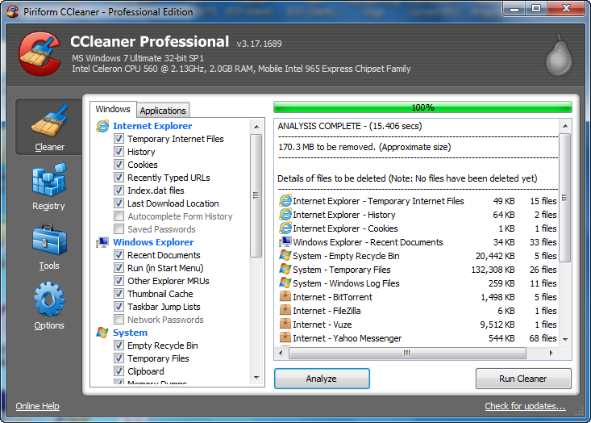Image resolution: width=591 pixels, height=423 pixels.
Task: Open the Registry section cubes icon
Action: tap(49, 180)
